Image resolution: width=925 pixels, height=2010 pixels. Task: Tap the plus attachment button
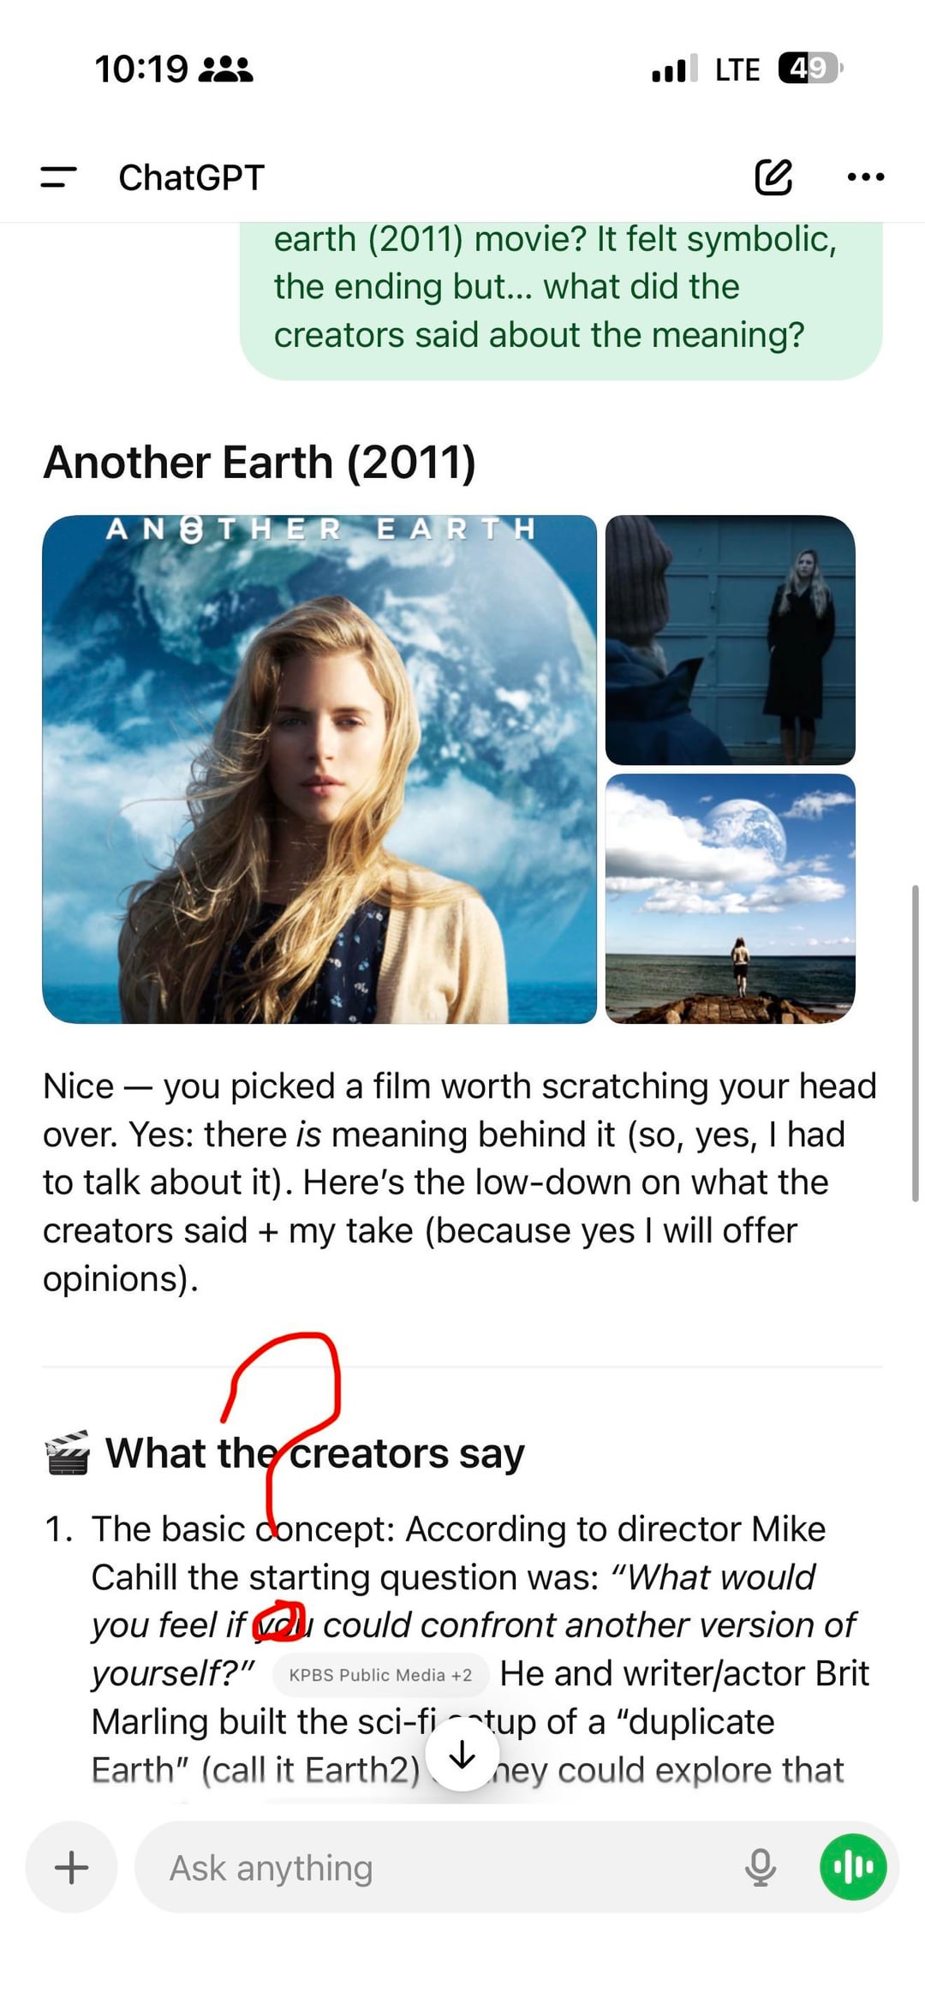pos(71,1867)
